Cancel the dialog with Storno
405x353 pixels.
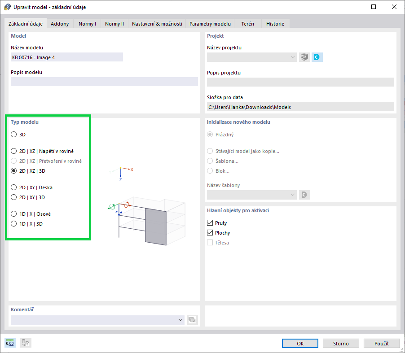(341, 343)
